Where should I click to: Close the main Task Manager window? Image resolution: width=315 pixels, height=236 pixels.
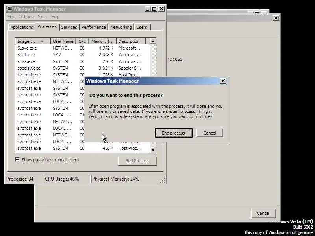pyautogui.click(x=161, y=9)
